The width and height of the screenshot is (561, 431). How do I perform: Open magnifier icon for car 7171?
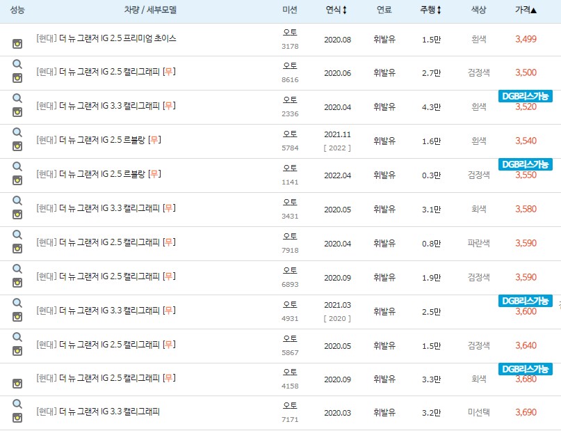(x=17, y=404)
